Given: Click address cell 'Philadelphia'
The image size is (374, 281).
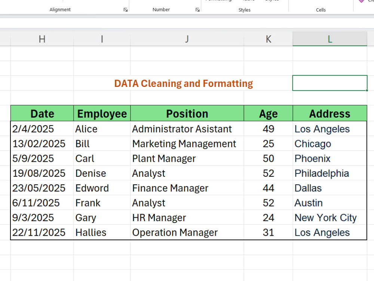Looking at the screenshot, I should click(x=330, y=173).
